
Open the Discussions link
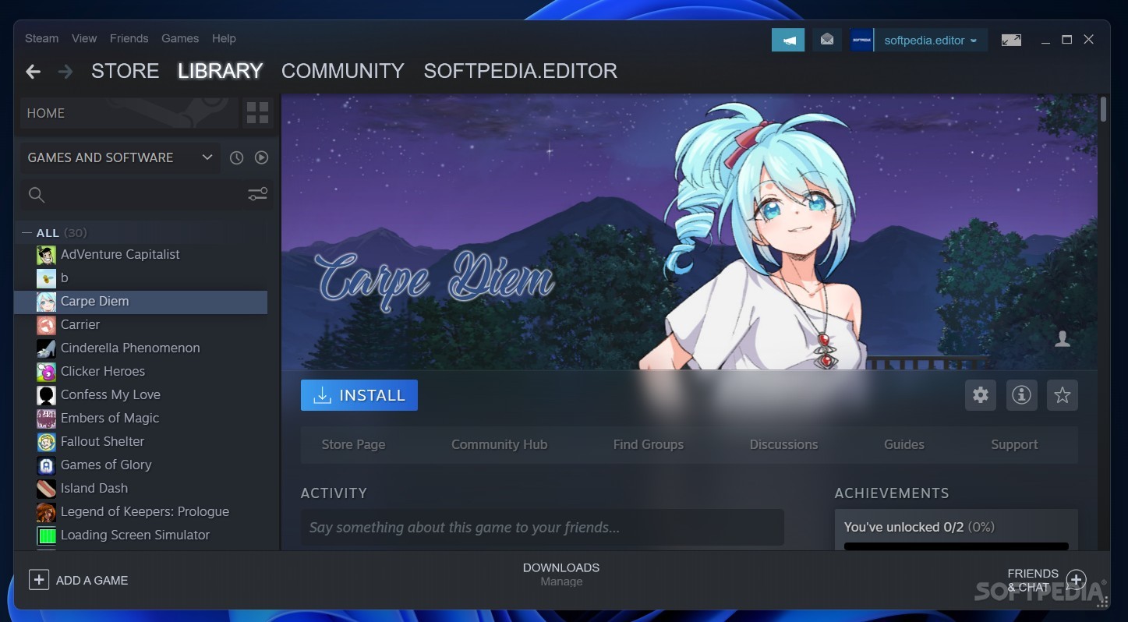click(783, 445)
